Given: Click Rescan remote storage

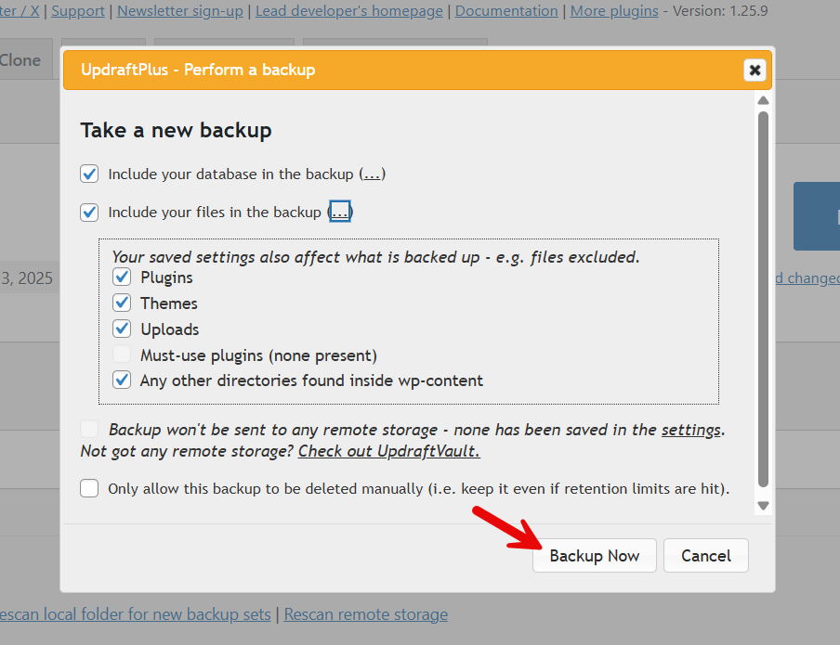Looking at the screenshot, I should (x=365, y=614).
